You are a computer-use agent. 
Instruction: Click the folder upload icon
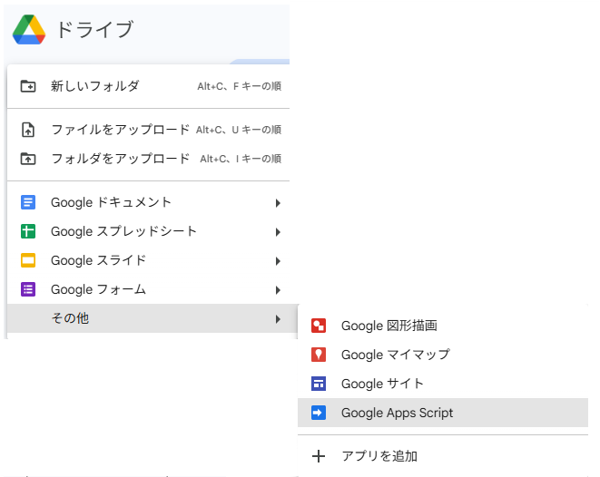[28, 158]
